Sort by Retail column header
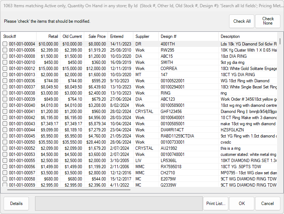284x214 pixels. coord(48,36)
